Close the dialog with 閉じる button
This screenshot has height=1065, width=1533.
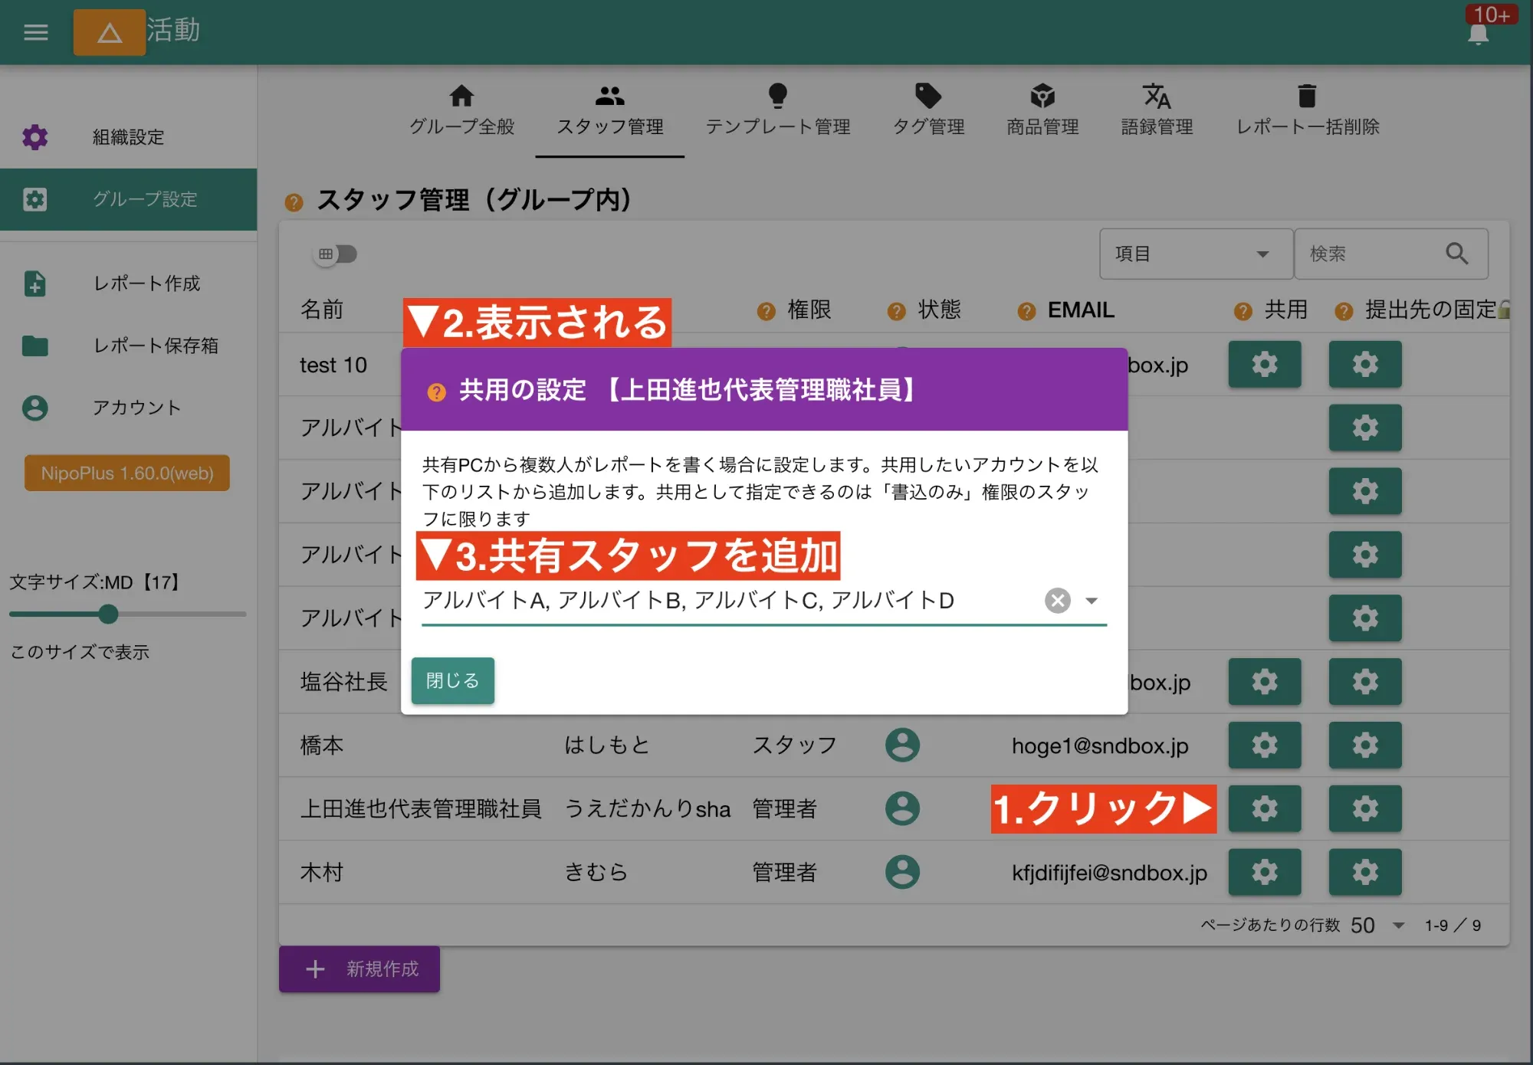point(452,680)
